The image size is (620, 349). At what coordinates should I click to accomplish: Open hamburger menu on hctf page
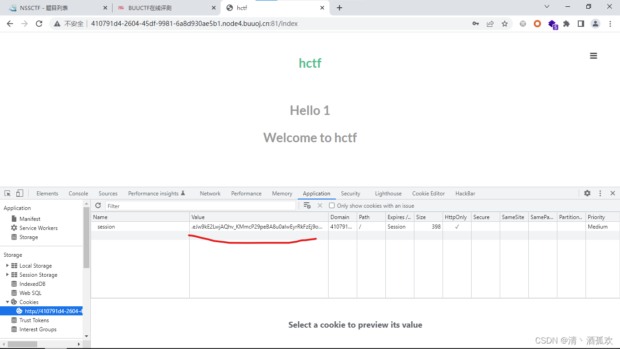(x=593, y=56)
